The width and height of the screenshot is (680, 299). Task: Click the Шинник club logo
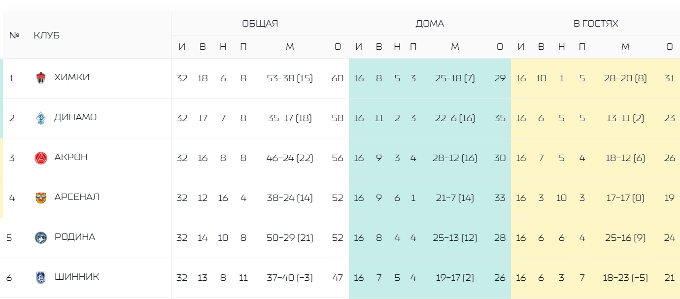coord(41,277)
